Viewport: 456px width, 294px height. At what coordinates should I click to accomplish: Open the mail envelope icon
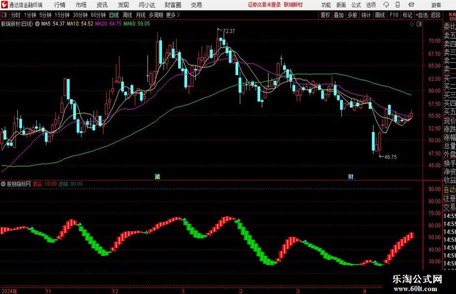[x=411, y=5]
